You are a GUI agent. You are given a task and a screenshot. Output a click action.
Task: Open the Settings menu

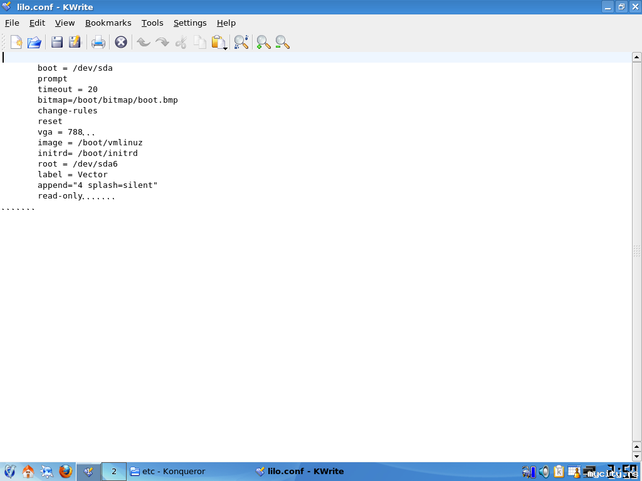190,23
